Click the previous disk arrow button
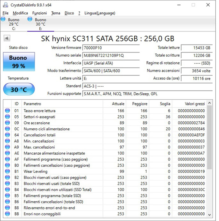The height and width of the screenshot is (221, 219). [7, 38]
